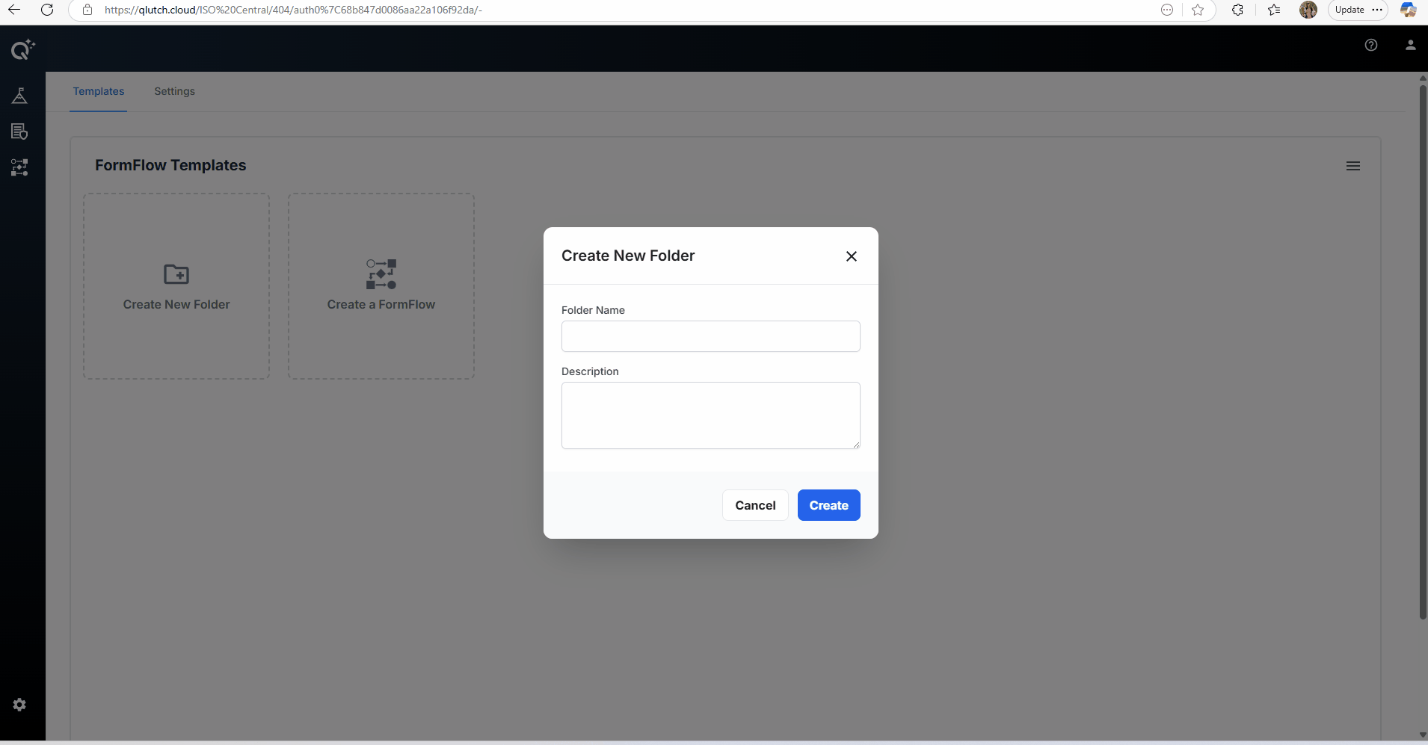The height and width of the screenshot is (745, 1428).
Task: Open browser extensions puzzle icon
Action: (x=1238, y=10)
